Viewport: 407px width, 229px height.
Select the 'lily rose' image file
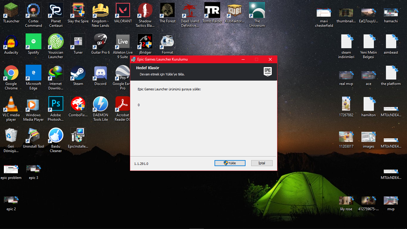click(x=346, y=203)
